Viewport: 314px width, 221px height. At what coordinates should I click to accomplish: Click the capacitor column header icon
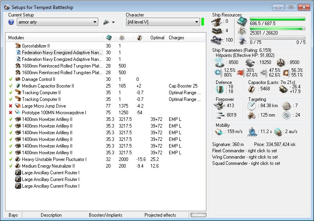(139, 38)
